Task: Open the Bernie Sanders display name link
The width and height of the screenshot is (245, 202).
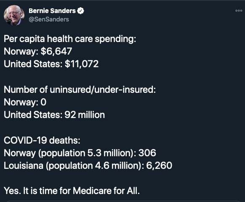Action: [52, 11]
